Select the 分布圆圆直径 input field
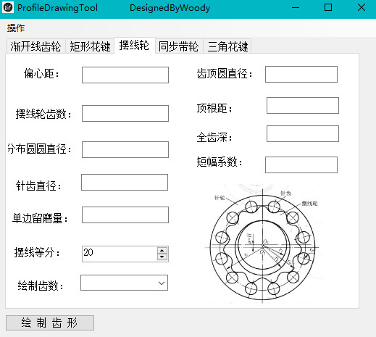The image size is (376, 337). coord(125,150)
